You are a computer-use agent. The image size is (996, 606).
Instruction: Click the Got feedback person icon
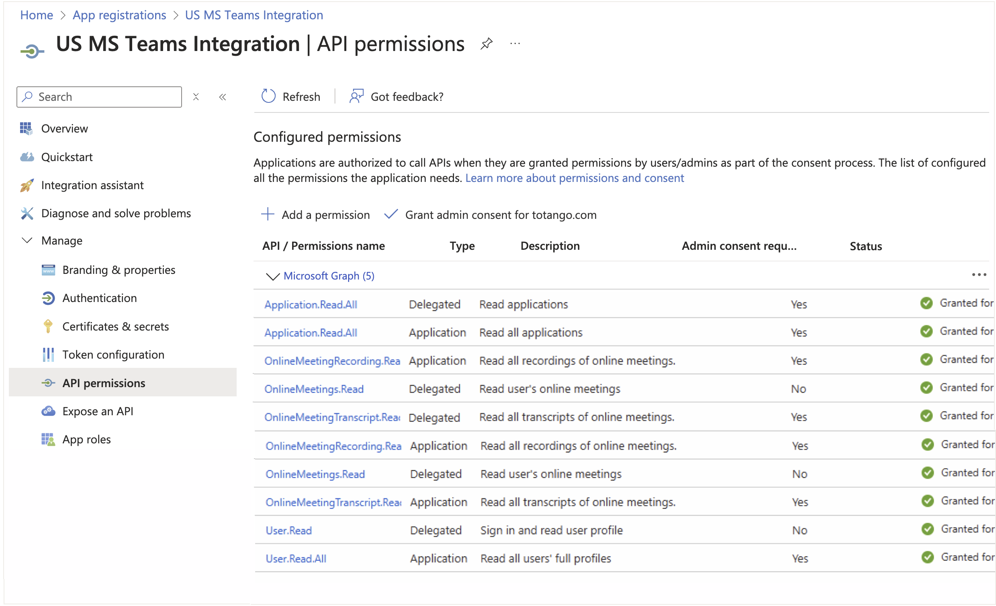point(356,96)
